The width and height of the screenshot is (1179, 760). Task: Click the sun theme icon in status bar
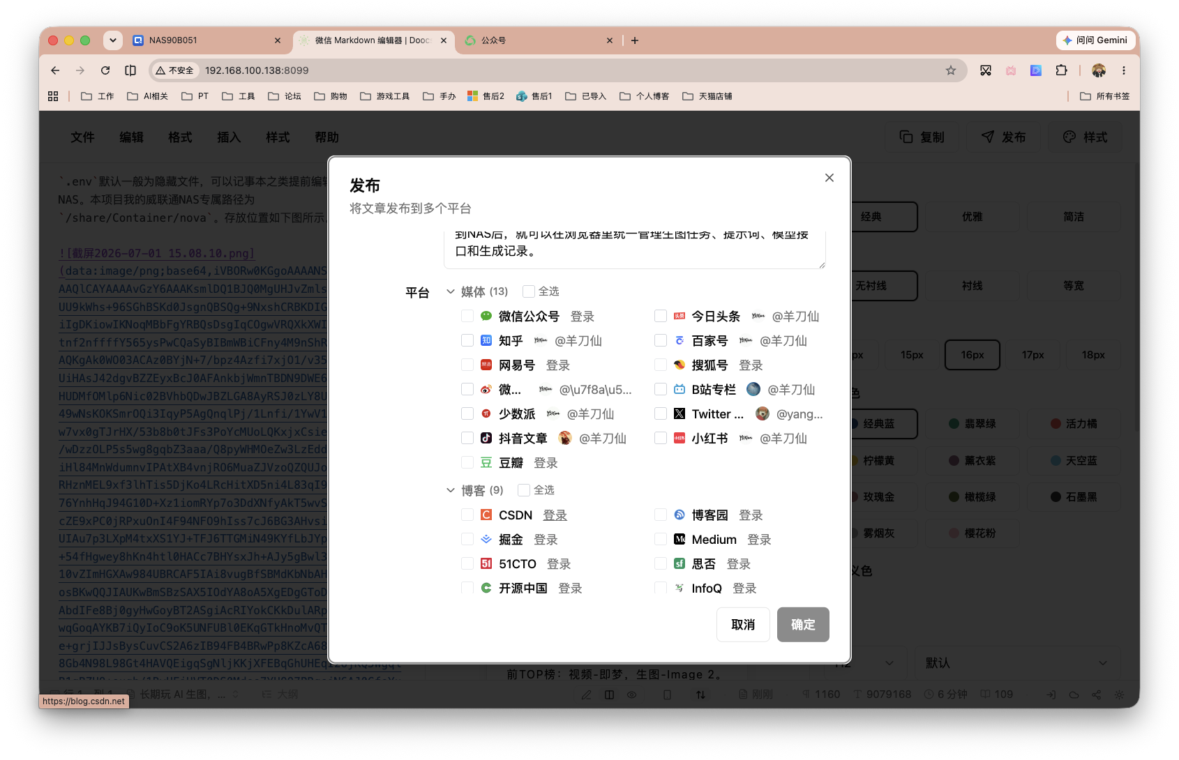(1119, 695)
